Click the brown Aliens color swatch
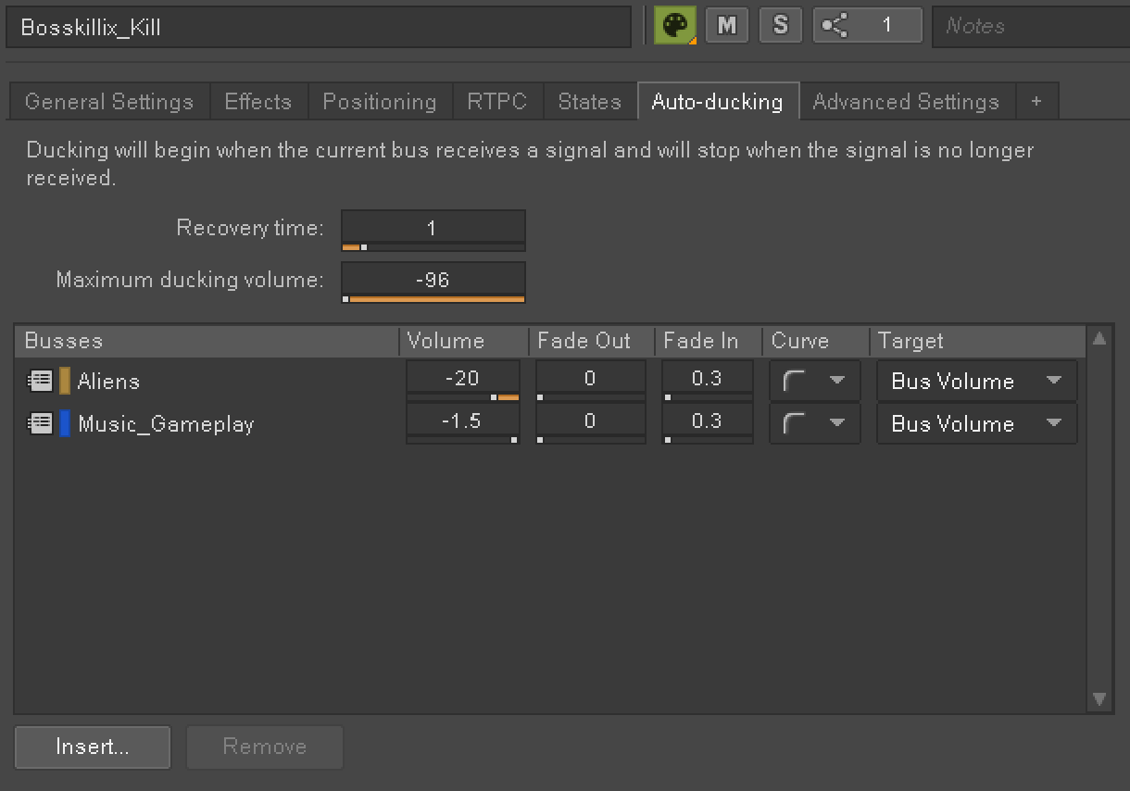The height and width of the screenshot is (791, 1130). point(65,381)
